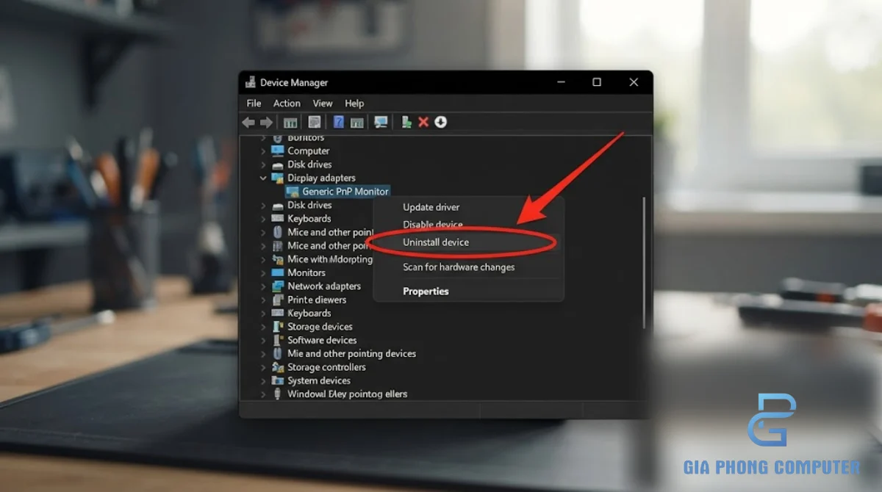Collapse the Display adapters node

264,178
